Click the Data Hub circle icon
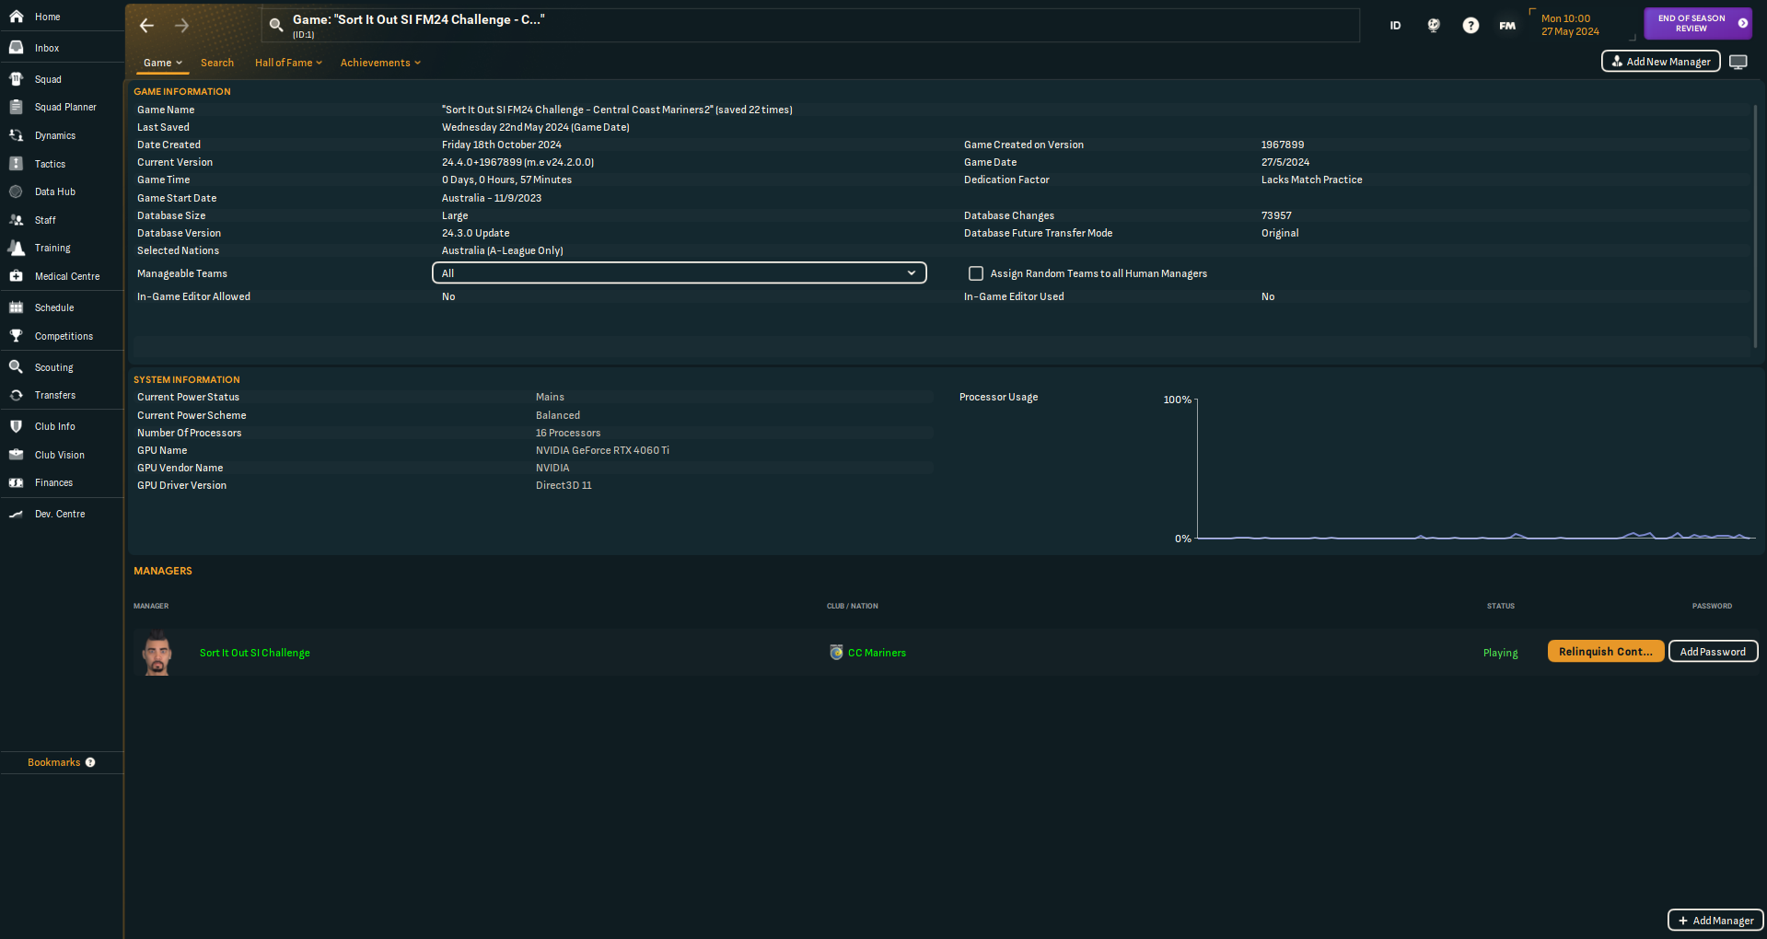 tap(16, 191)
